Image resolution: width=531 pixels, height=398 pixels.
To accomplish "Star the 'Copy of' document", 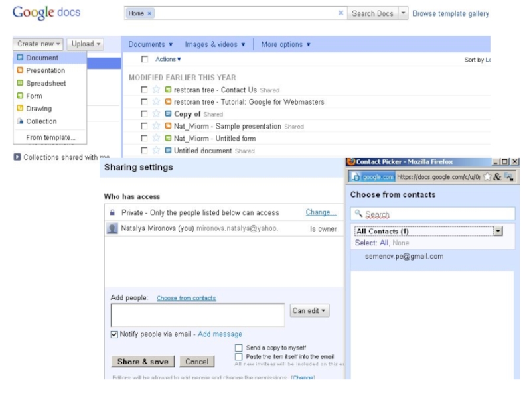I will (x=156, y=113).
